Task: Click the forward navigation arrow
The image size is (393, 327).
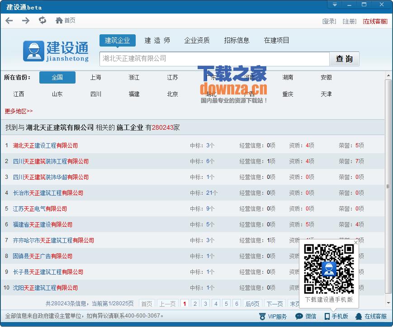Action: [x=26, y=21]
